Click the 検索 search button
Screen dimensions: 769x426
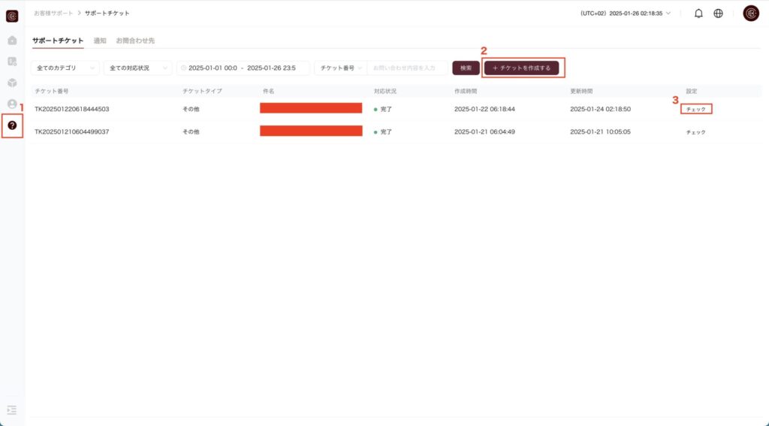click(466, 68)
